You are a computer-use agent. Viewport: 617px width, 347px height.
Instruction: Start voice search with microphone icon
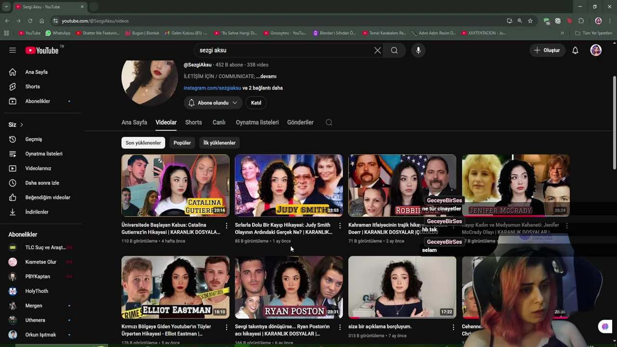[x=418, y=50]
